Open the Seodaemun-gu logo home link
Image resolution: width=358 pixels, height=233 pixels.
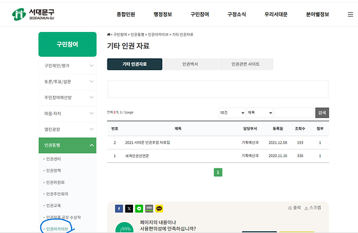coord(33,14)
